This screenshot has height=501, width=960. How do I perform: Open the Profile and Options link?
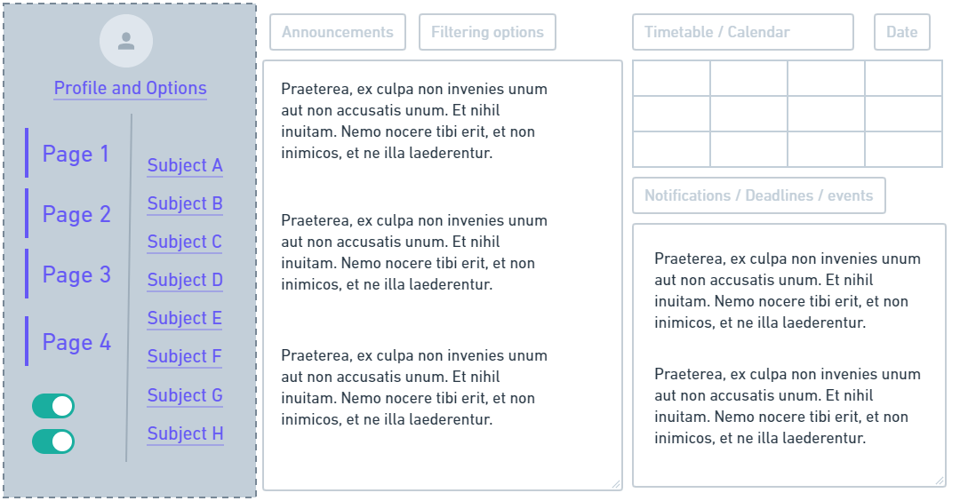tap(131, 88)
